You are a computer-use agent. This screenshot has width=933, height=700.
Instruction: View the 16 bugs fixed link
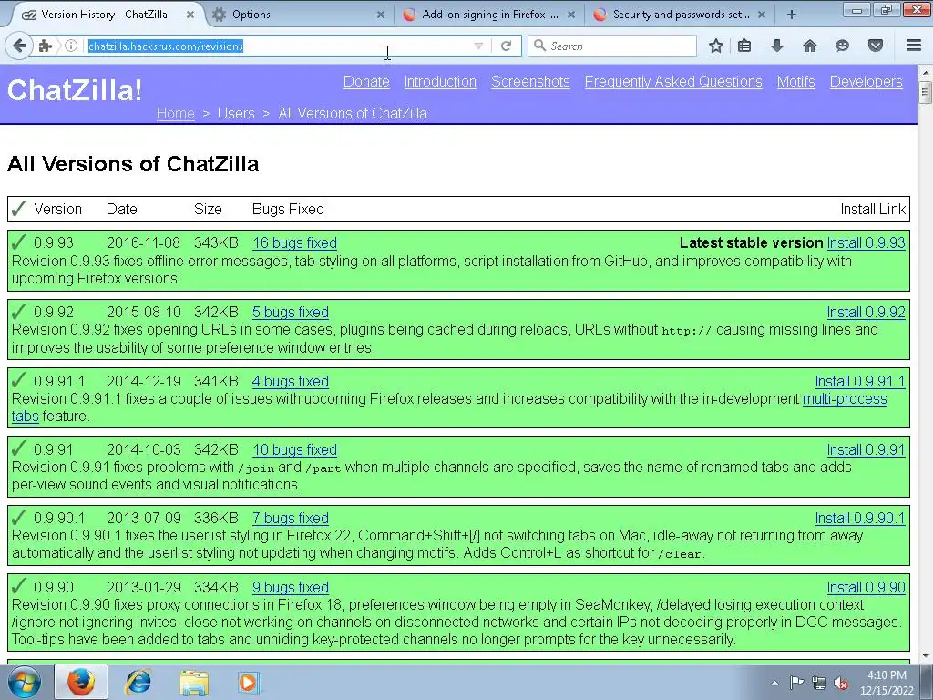point(295,242)
